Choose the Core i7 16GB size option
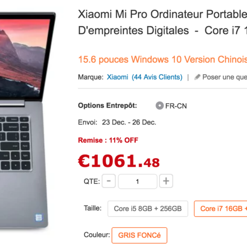The width and height of the screenshot is (247, 247). click(221, 209)
